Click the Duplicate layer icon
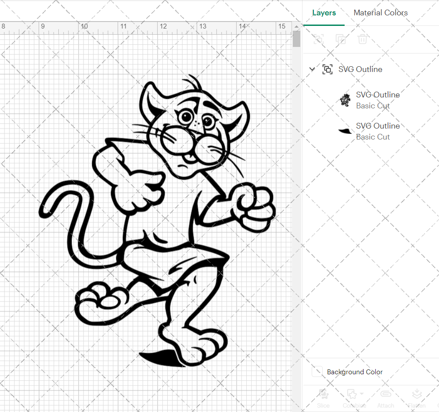 341,39
